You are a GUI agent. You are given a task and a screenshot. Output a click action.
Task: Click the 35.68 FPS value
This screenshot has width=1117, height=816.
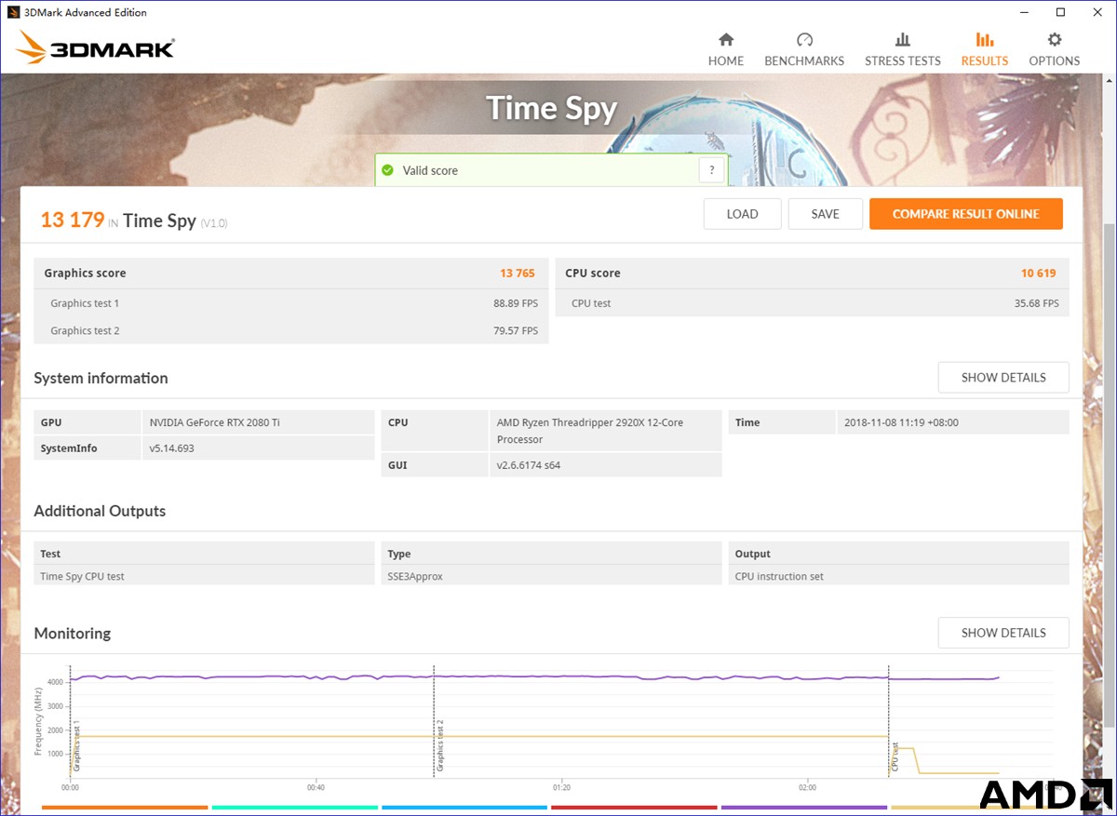(x=1036, y=303)
